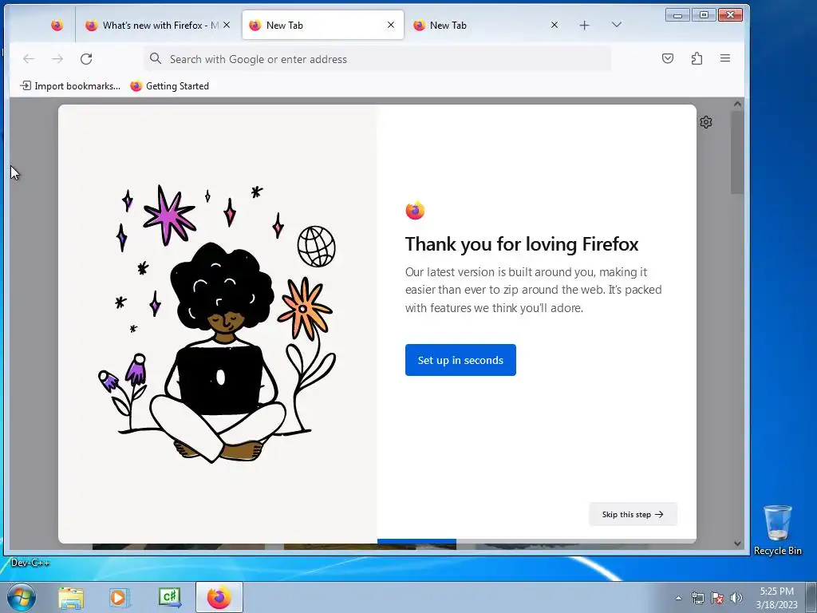
Task: Open the pinned Firefox tab
Action: coord(57,25)
